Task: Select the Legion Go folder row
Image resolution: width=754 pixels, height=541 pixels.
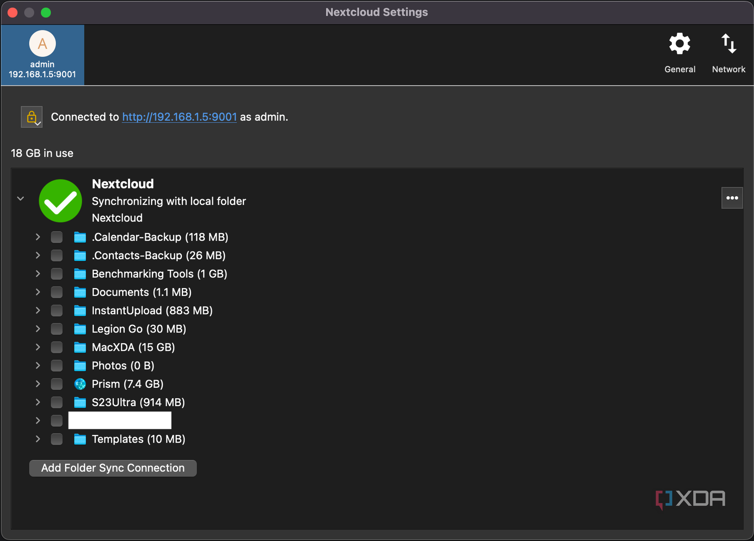Action: 138,329
